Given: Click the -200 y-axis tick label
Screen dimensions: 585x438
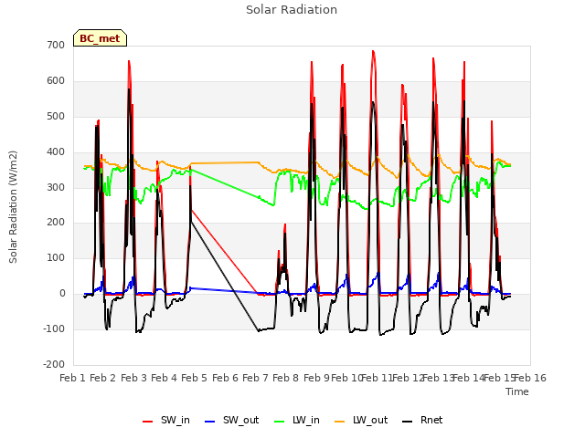Looking at the screenshot, I should (54, 364).
